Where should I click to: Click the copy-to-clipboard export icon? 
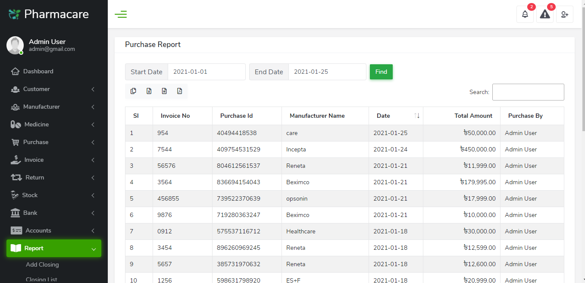tap(133, 91)
